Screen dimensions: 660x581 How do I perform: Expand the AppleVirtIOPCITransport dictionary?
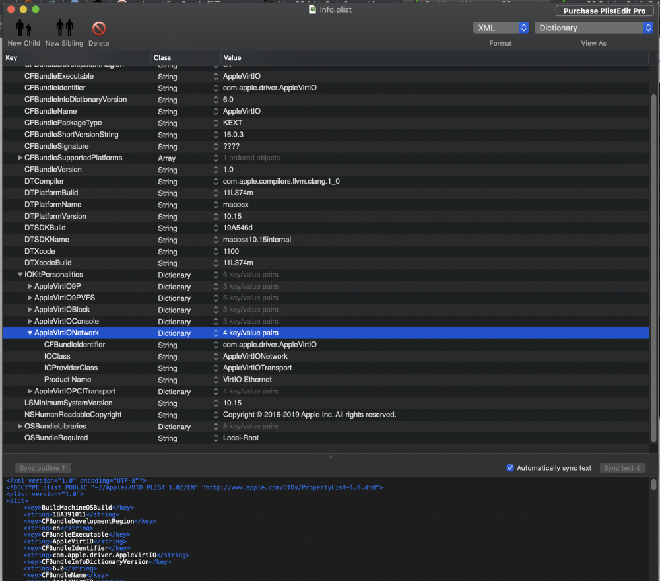(x=30, y=391)
